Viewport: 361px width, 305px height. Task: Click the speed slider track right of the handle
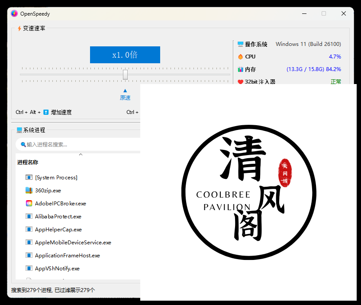click(x=179, y=75)
